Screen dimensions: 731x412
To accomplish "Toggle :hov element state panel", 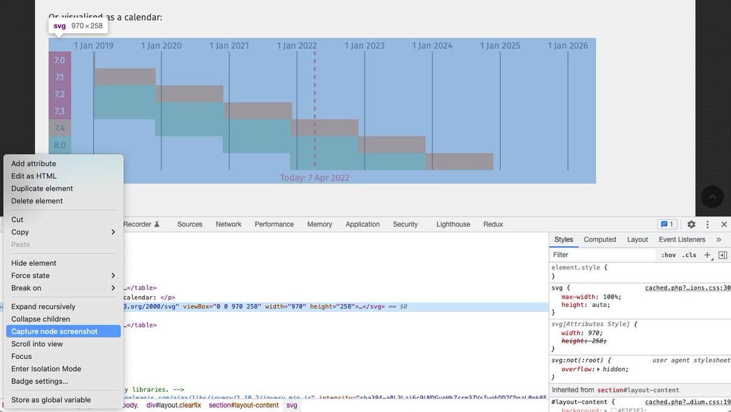I will [x=668, y=255].
